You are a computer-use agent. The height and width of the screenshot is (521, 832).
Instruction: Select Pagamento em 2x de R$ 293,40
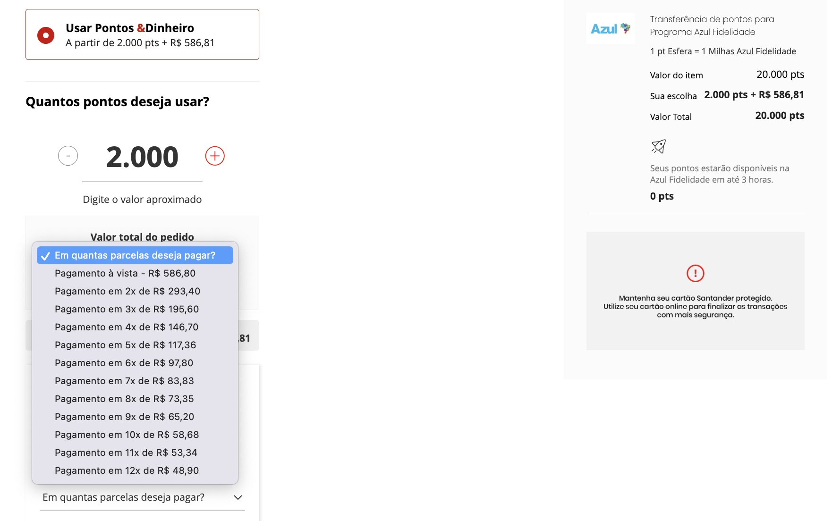(135, 291)
